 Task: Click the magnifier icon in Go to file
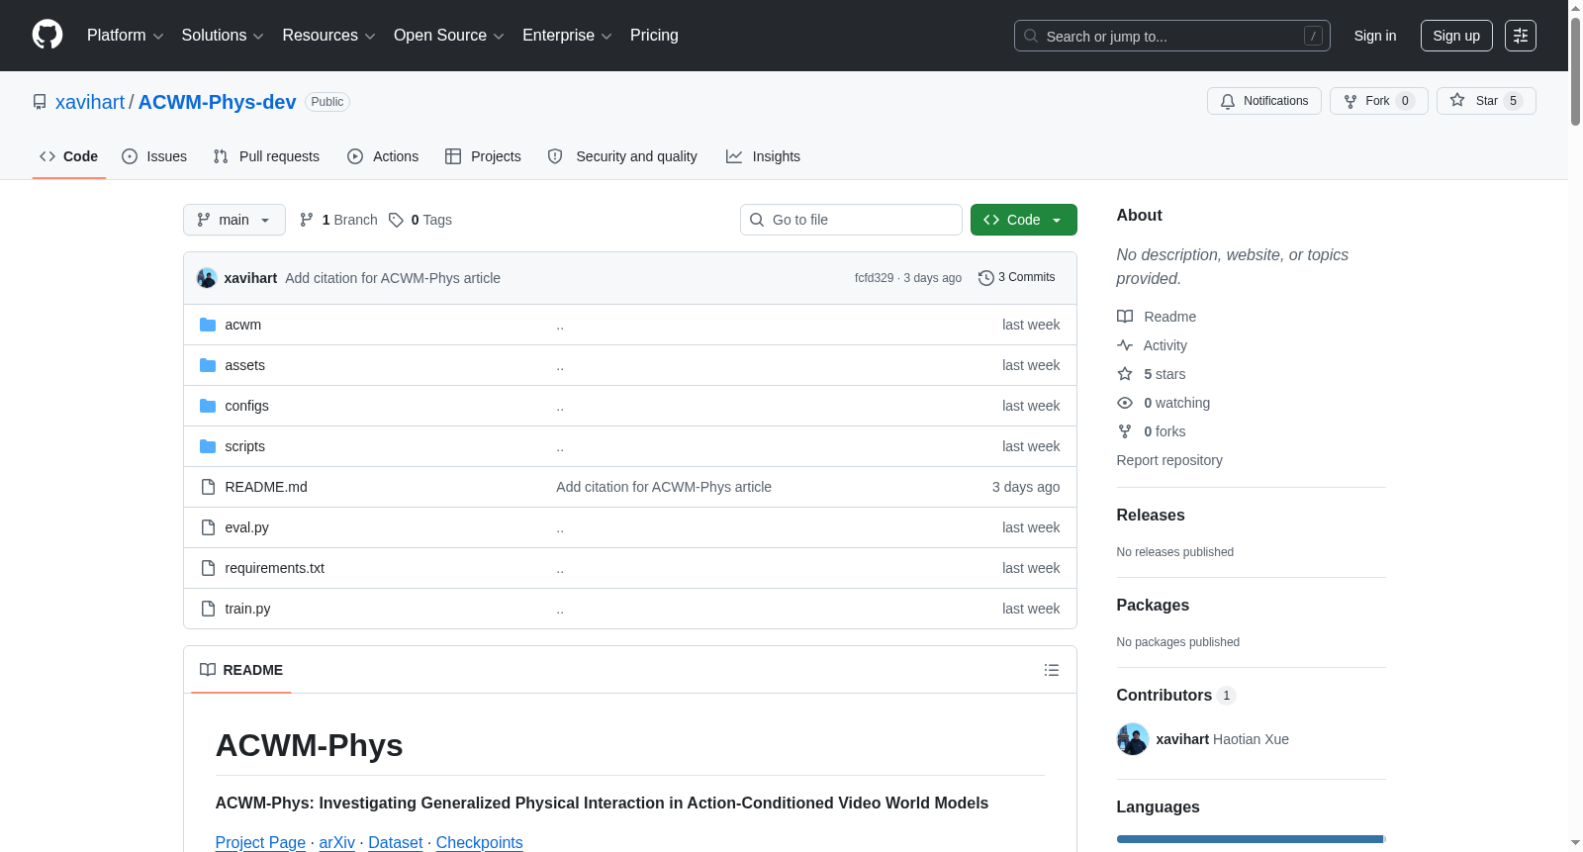tap(757, 220)
